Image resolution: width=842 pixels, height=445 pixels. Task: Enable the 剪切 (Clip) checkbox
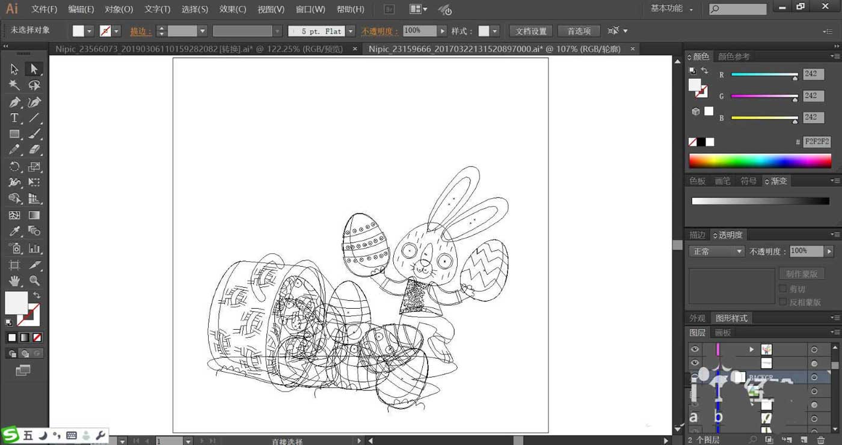point(782,289)
